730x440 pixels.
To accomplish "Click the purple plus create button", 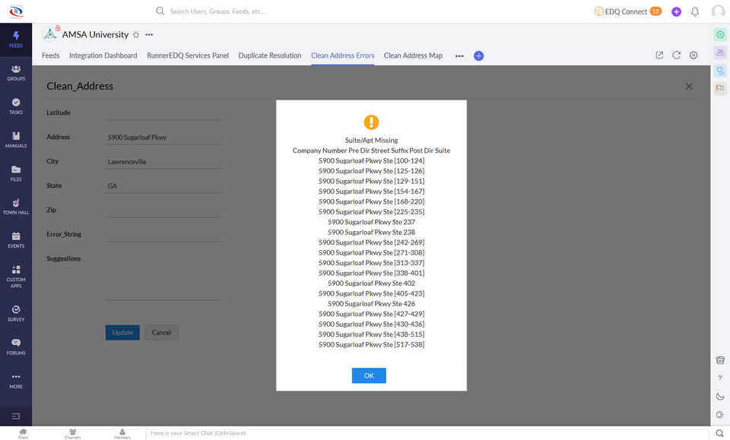I will pos(676,11).
